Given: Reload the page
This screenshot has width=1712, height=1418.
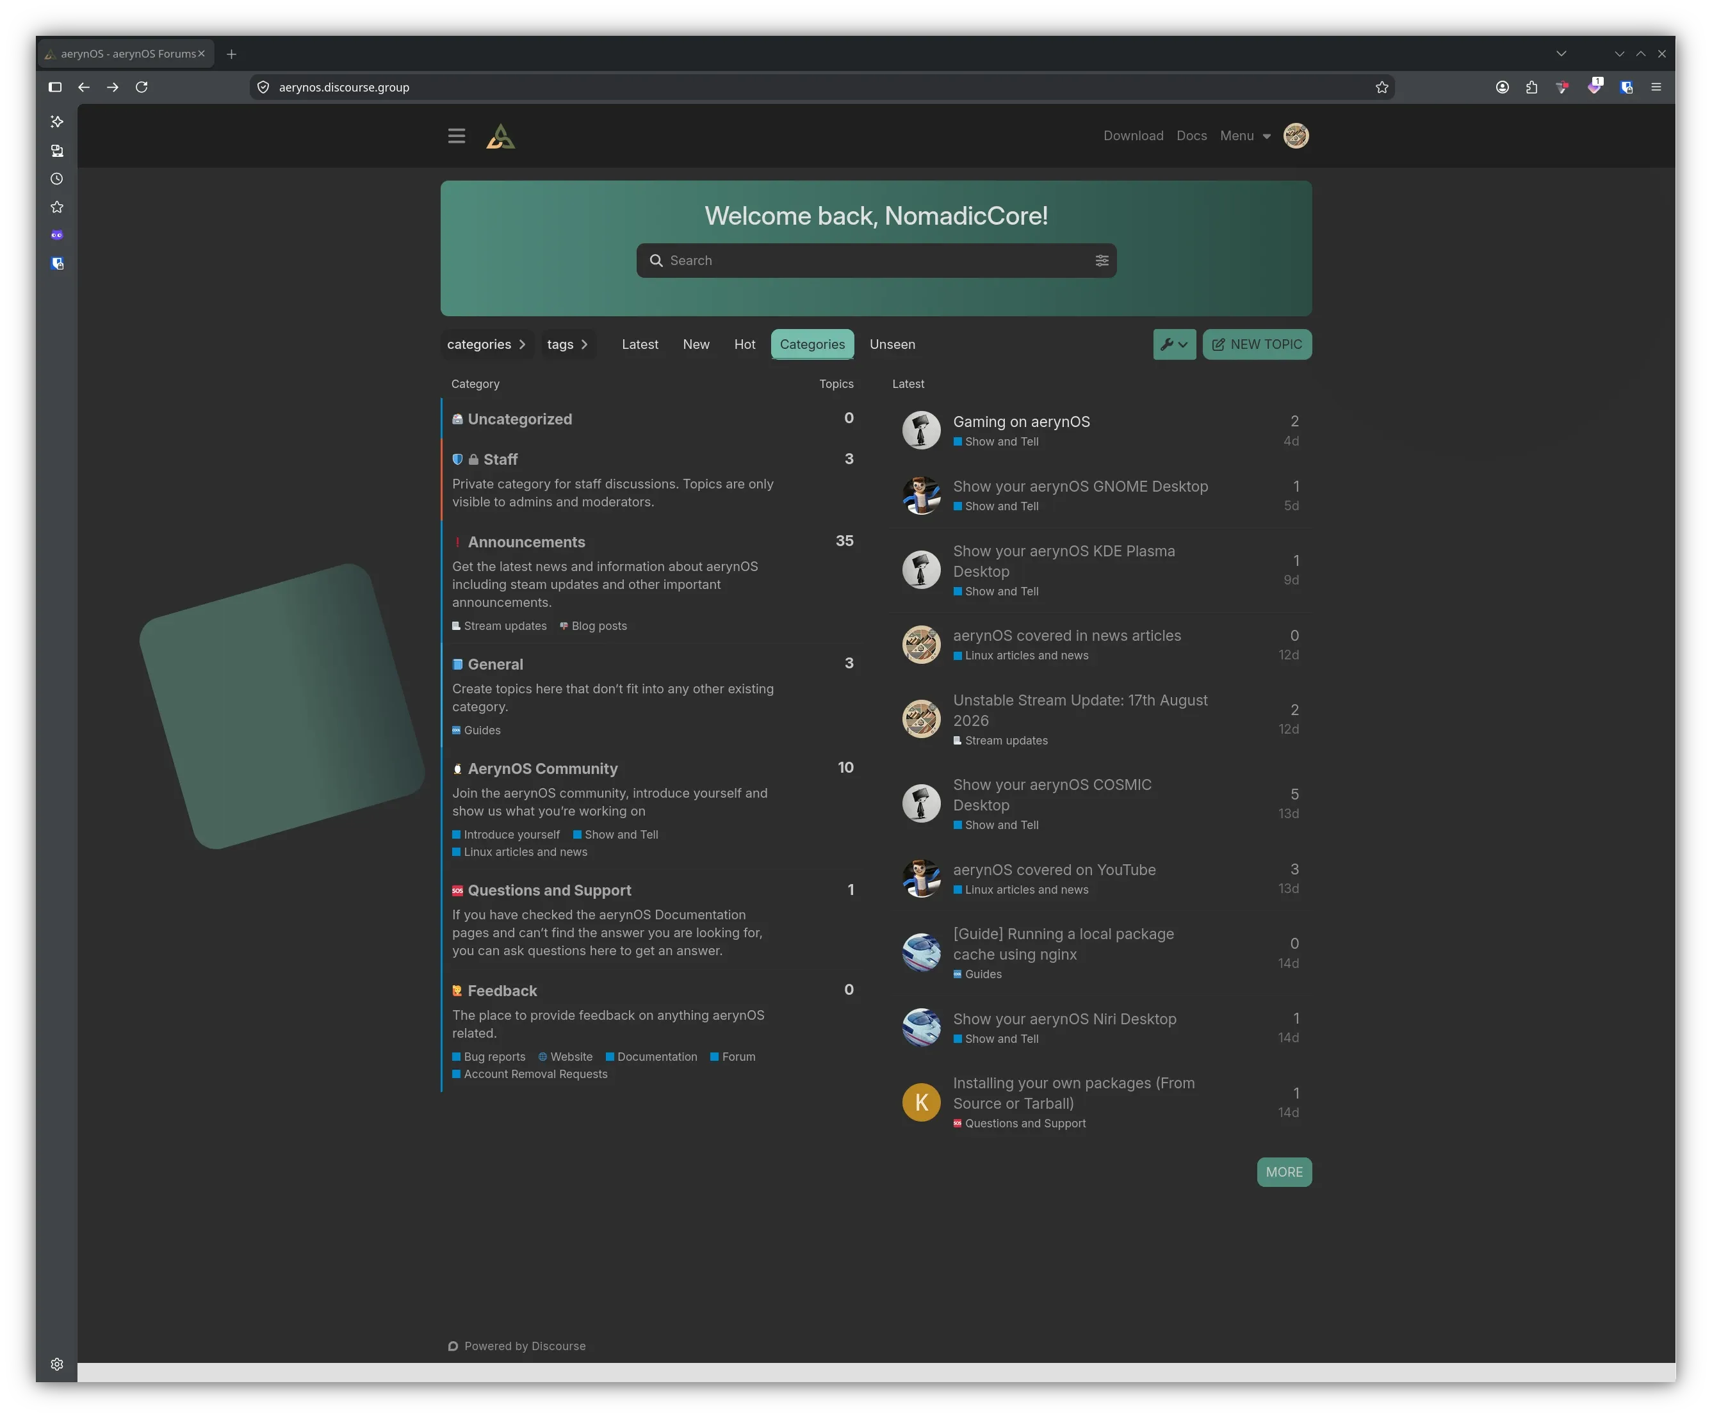Looking at the screenshot, I should 142,87.
